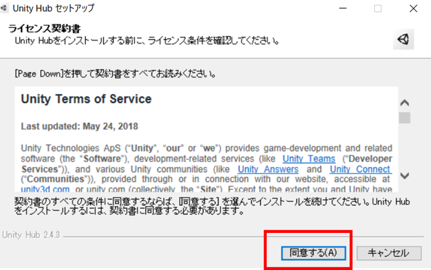Click the キャンセル cancel button
The height and width of the screenshot is (270, 431).
pyautogui.click(x=389, y=253)
